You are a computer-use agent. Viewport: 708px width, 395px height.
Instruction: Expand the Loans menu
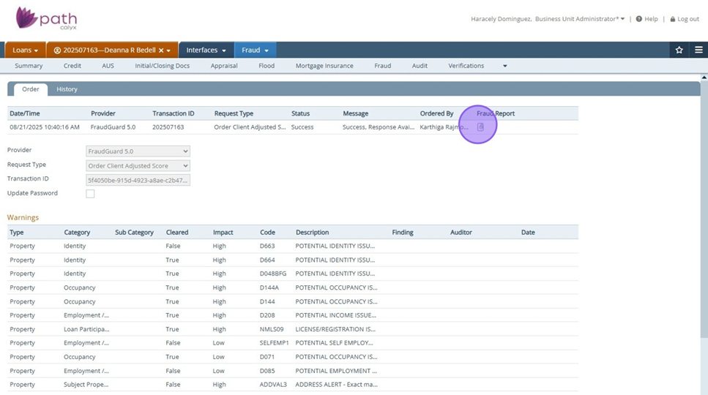coord(25,50)
